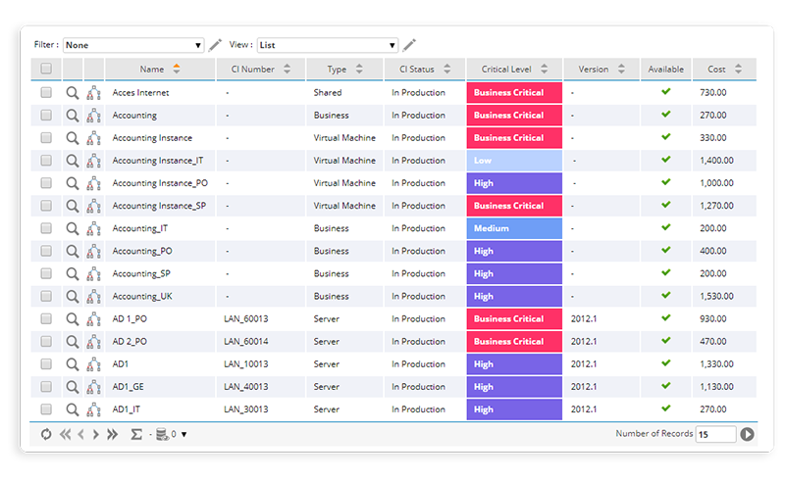
Task: Open the View dropdown set to List
Action: pos(328,45)
